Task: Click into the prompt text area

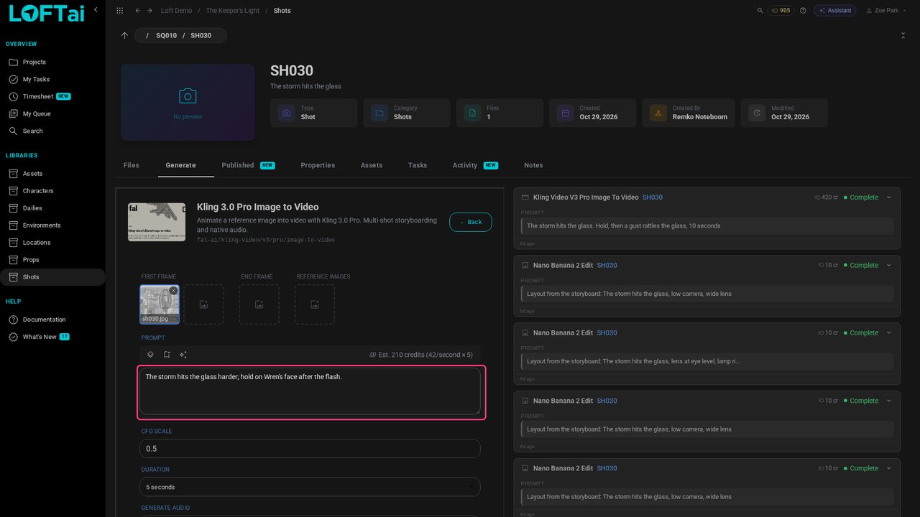Action: coord(310,391)
